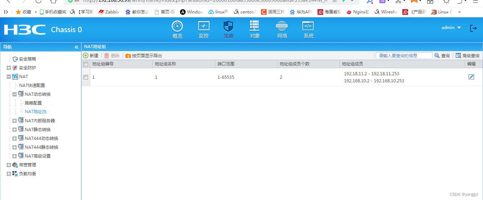Viewport: 483px width, 200px height.
Task: Expand the NAT静态转换 tree node
Action: coord(14,130)
